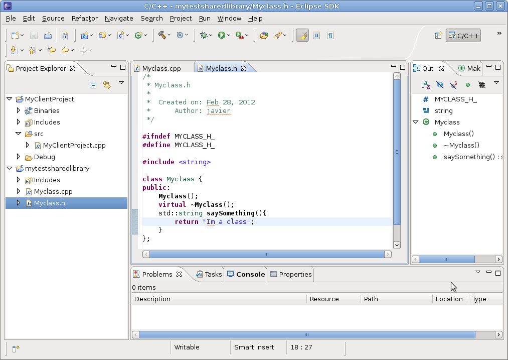Click the Search flashlight icon

pos(278,35)
